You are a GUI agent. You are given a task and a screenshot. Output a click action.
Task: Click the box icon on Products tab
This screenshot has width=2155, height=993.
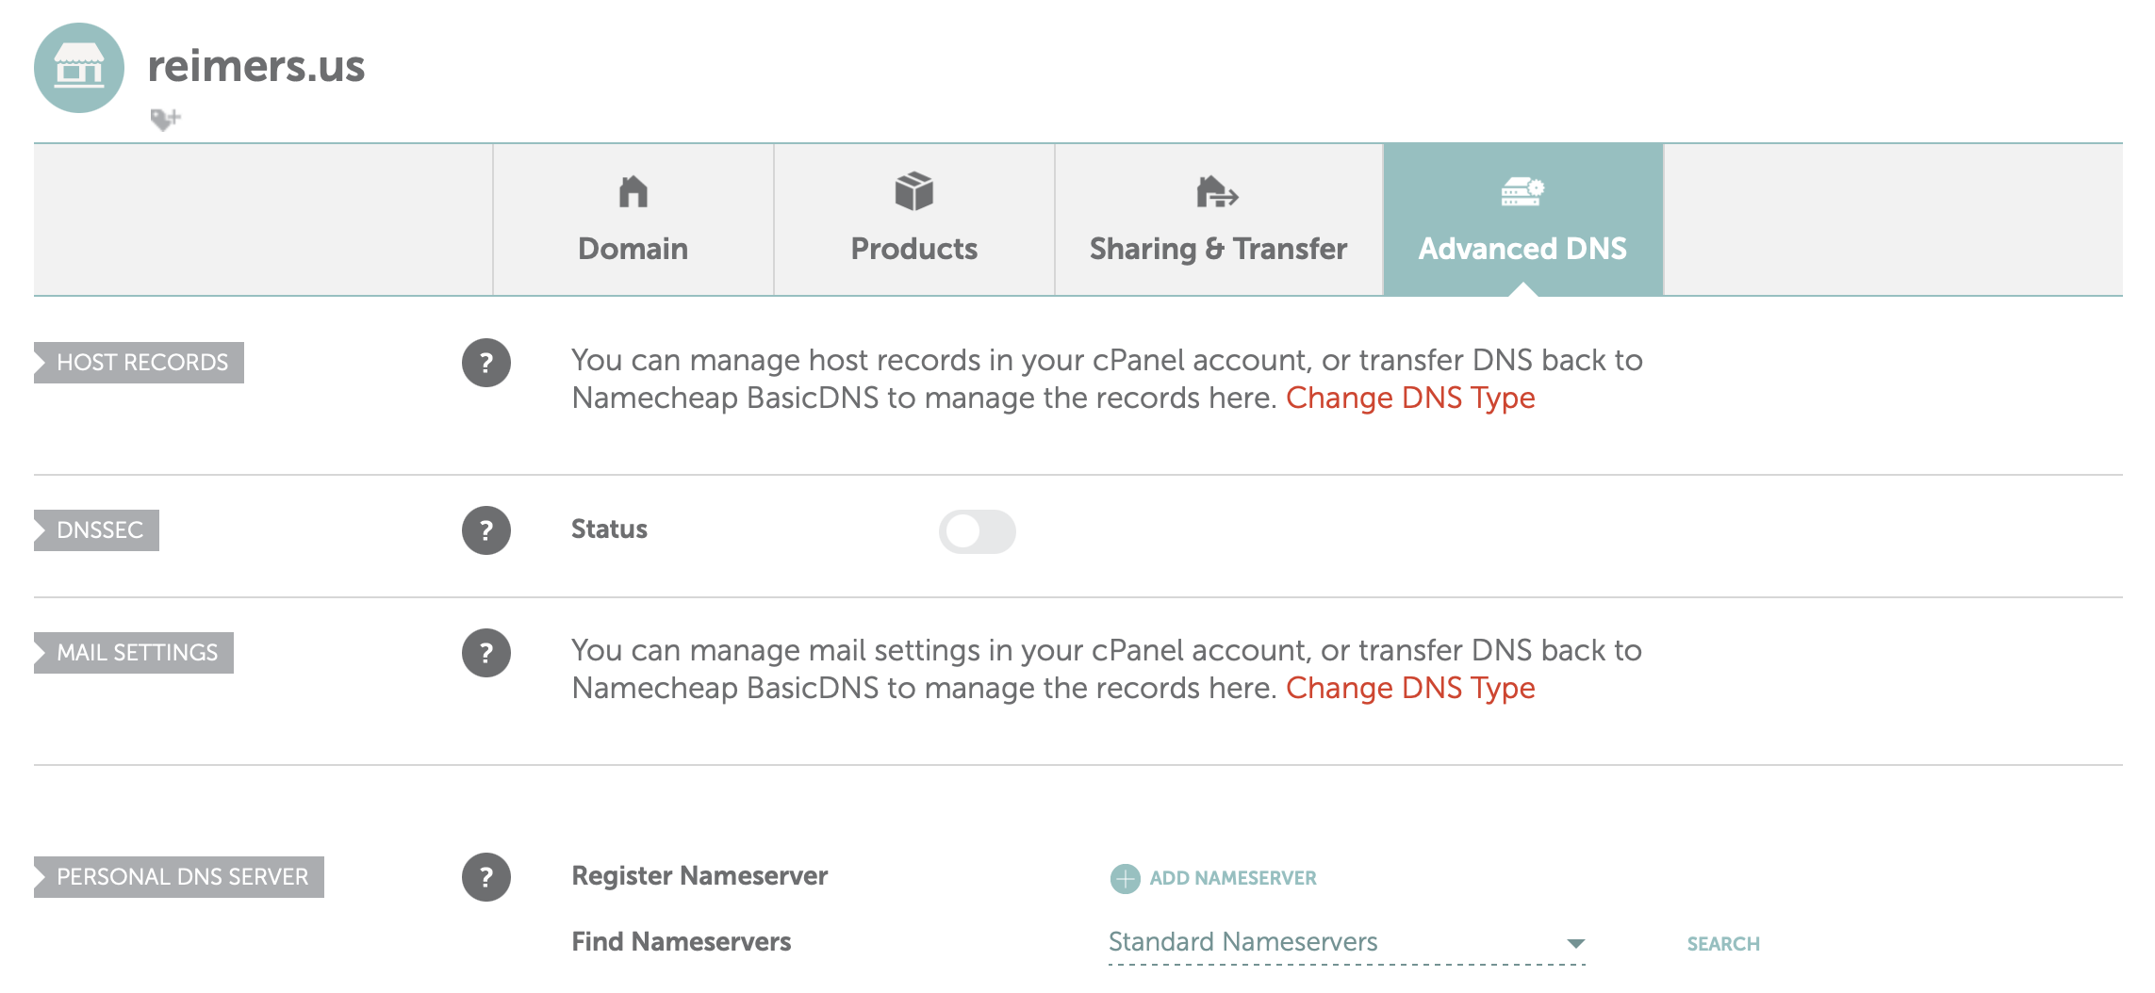pyautogui.click(x=913, y=191)
